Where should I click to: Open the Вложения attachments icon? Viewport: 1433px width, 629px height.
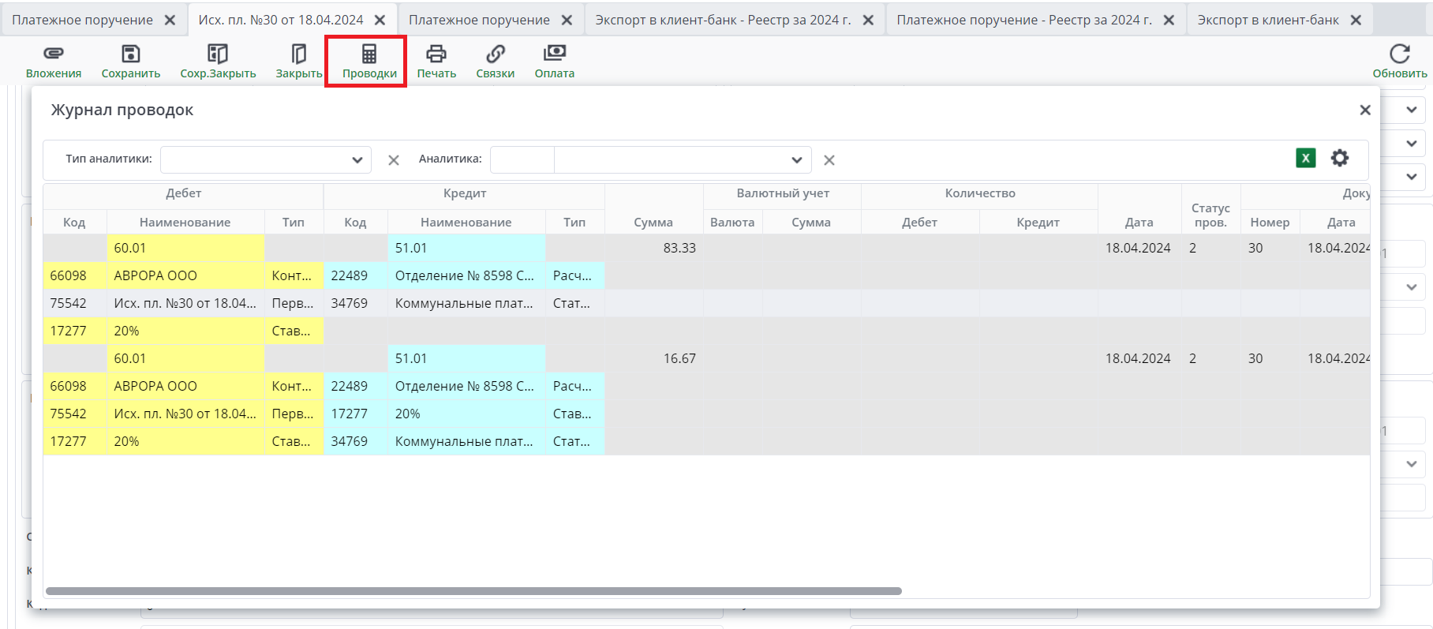[x=53, y=54]
